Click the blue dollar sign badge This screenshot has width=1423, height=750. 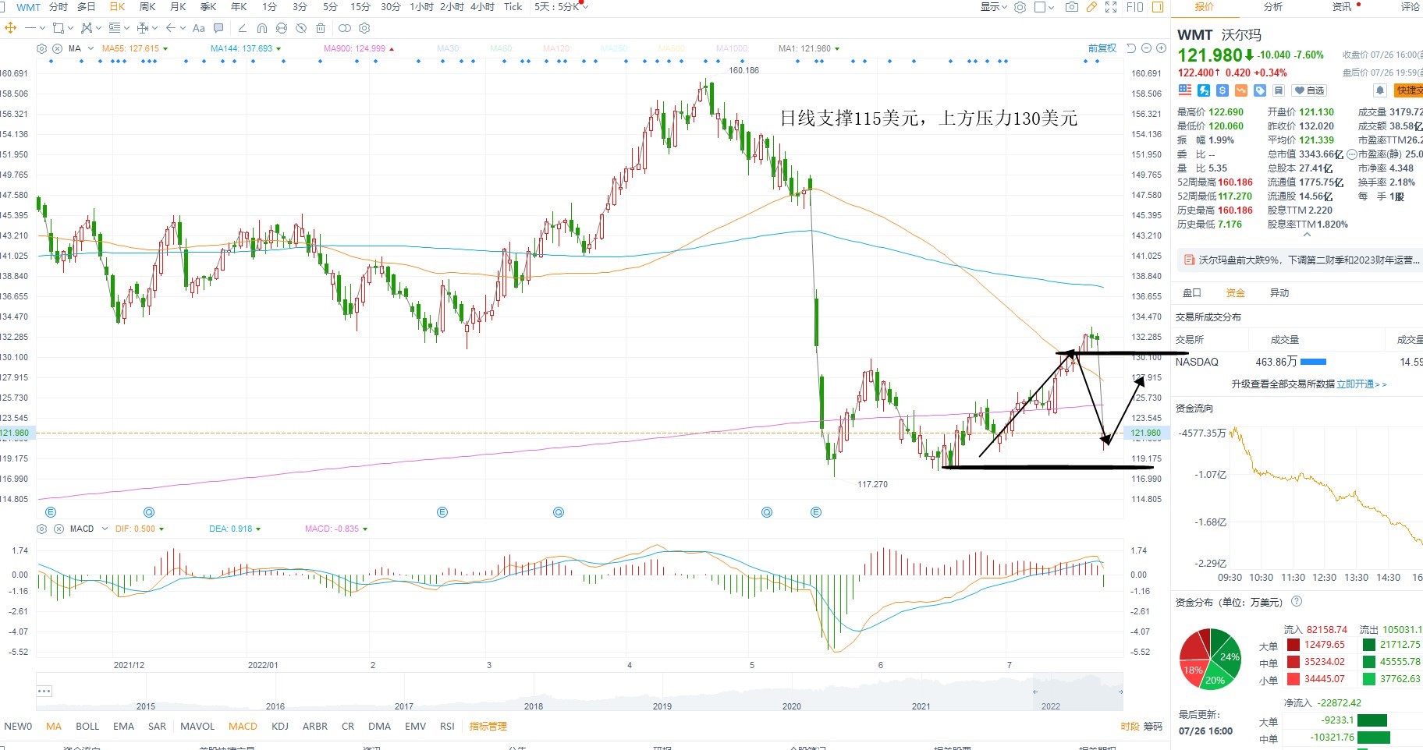[1223, 90]
